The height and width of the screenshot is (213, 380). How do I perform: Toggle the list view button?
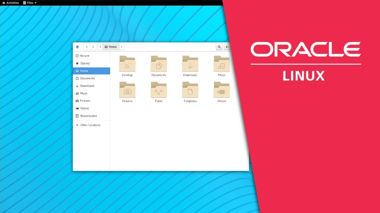tap(227, 47)
